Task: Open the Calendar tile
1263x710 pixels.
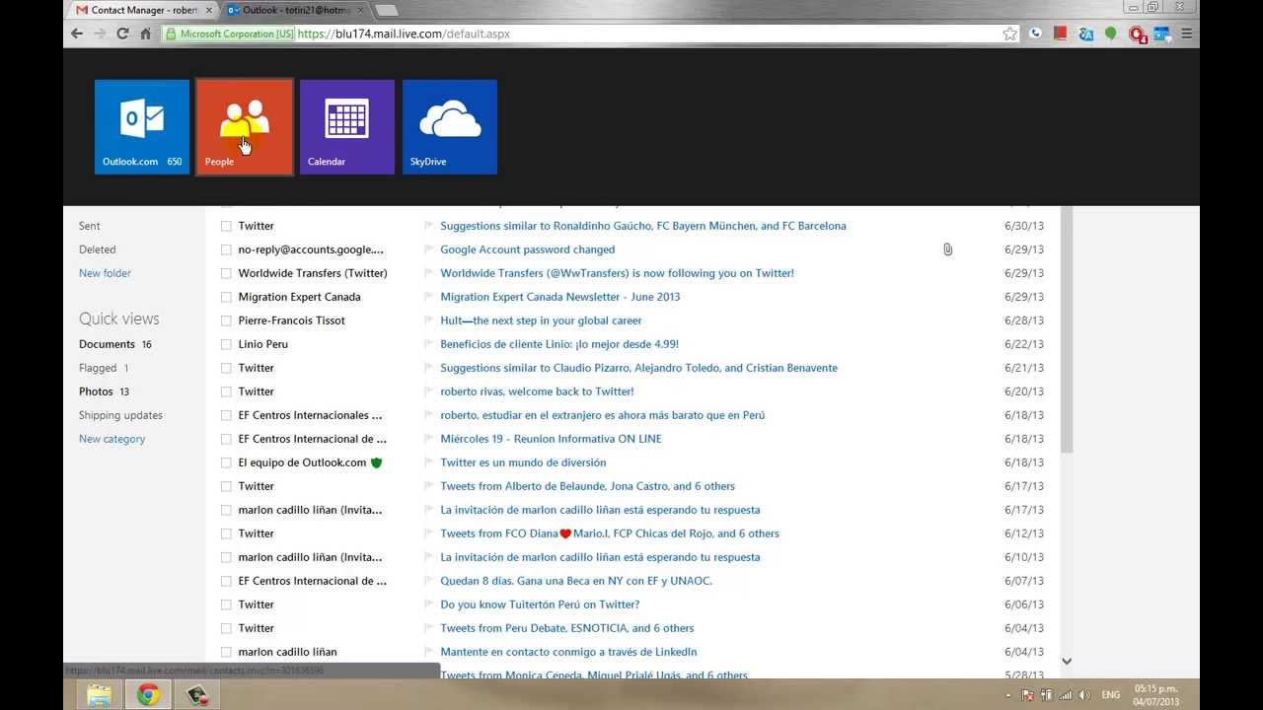Action: point(347,127)
